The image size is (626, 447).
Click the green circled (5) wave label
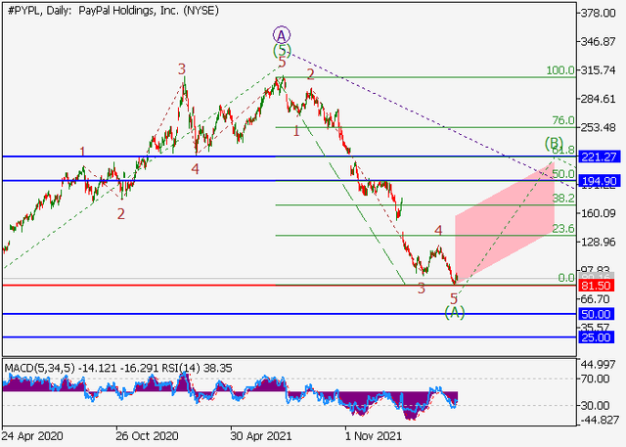(282, 49)
